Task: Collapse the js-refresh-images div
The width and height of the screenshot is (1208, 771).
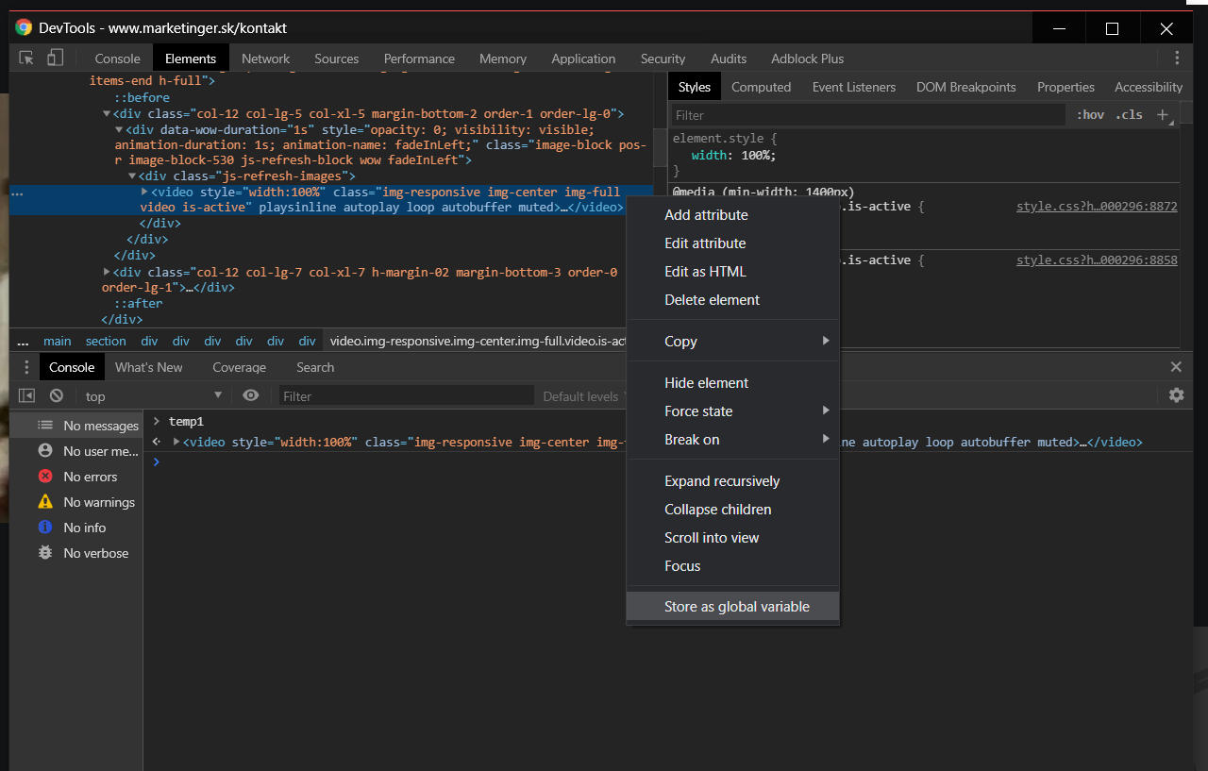Action: [132, 176]
